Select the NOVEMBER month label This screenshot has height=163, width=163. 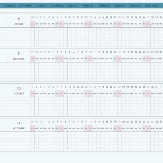pos(19,128)
